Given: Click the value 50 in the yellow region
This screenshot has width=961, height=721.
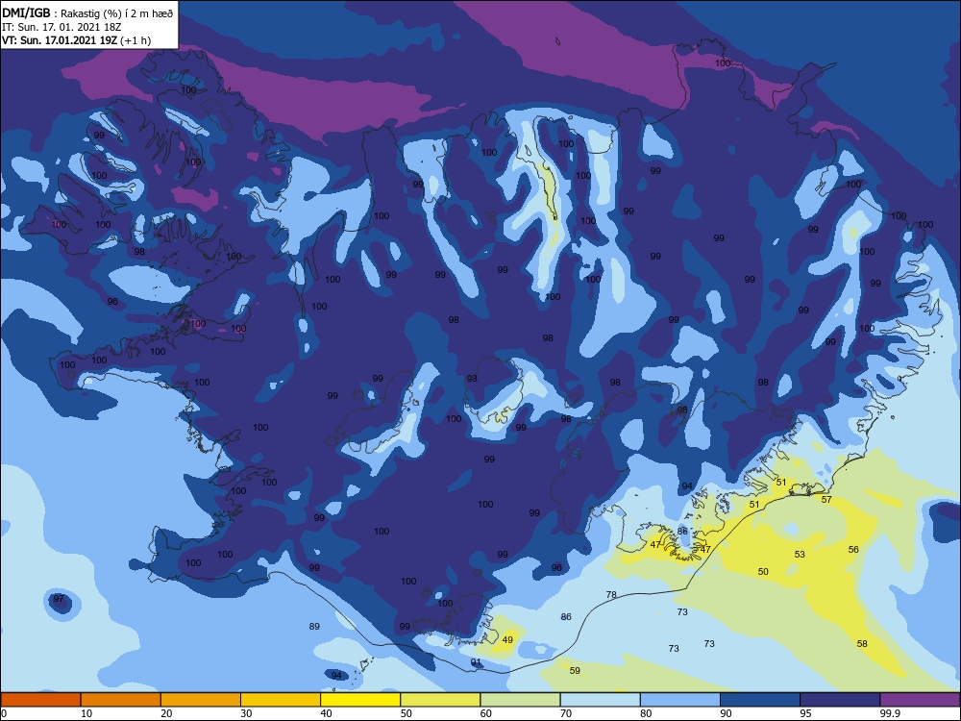Looking at the screenshot, I should click(x=763, y=571).
